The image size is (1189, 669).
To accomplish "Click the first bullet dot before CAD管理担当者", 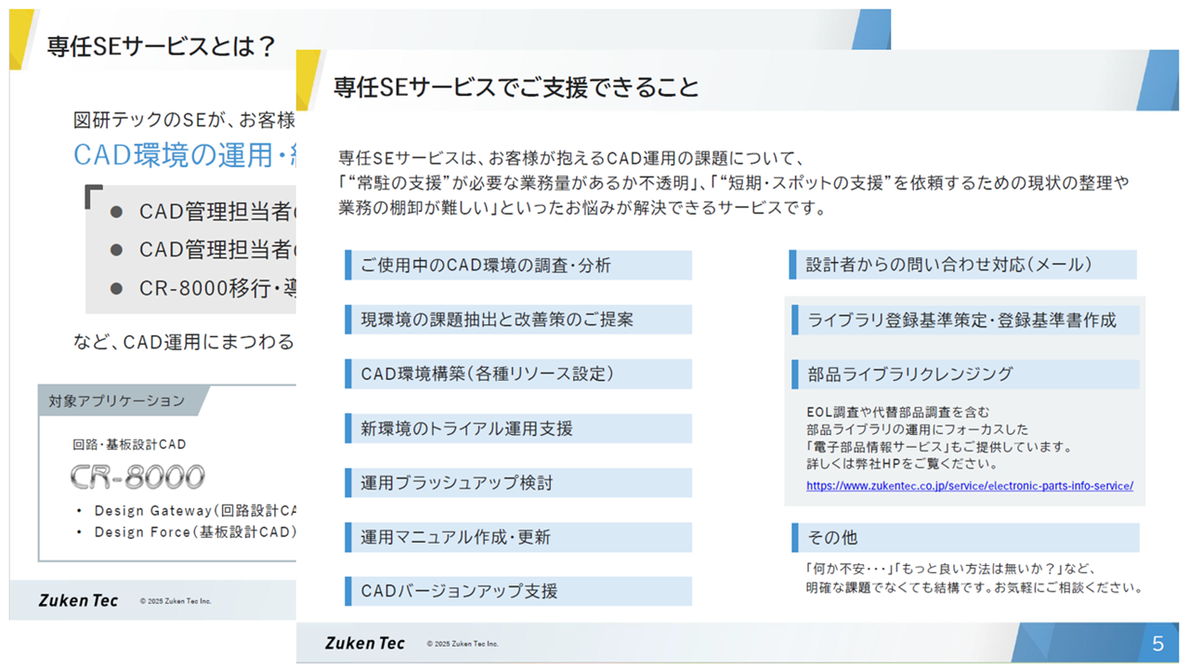I will point(116,212).
